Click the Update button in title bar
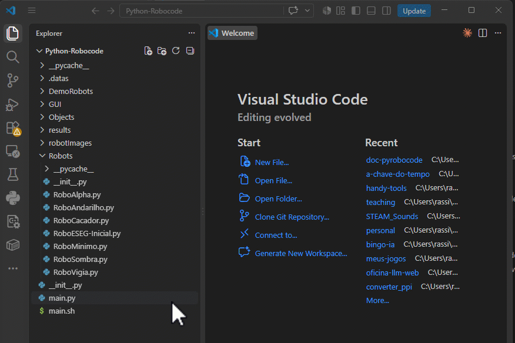Viewport: 515px width, 343px height. click(x=414, y=11)
